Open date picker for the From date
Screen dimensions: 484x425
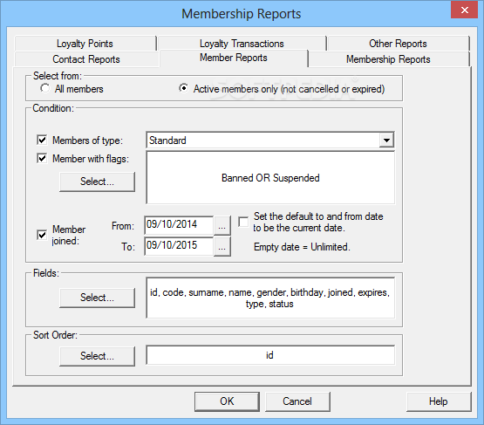pyautogui.click(x=222, y=225)
